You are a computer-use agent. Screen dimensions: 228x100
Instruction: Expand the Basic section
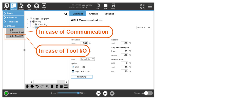pyautogui.click(x=14, y=13)
